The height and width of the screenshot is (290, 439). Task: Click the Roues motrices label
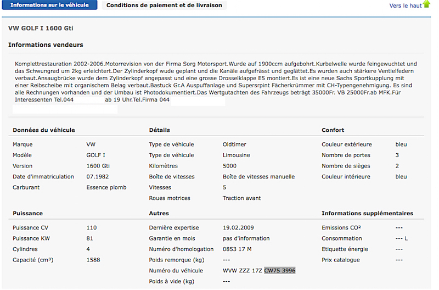pos(170,198)
